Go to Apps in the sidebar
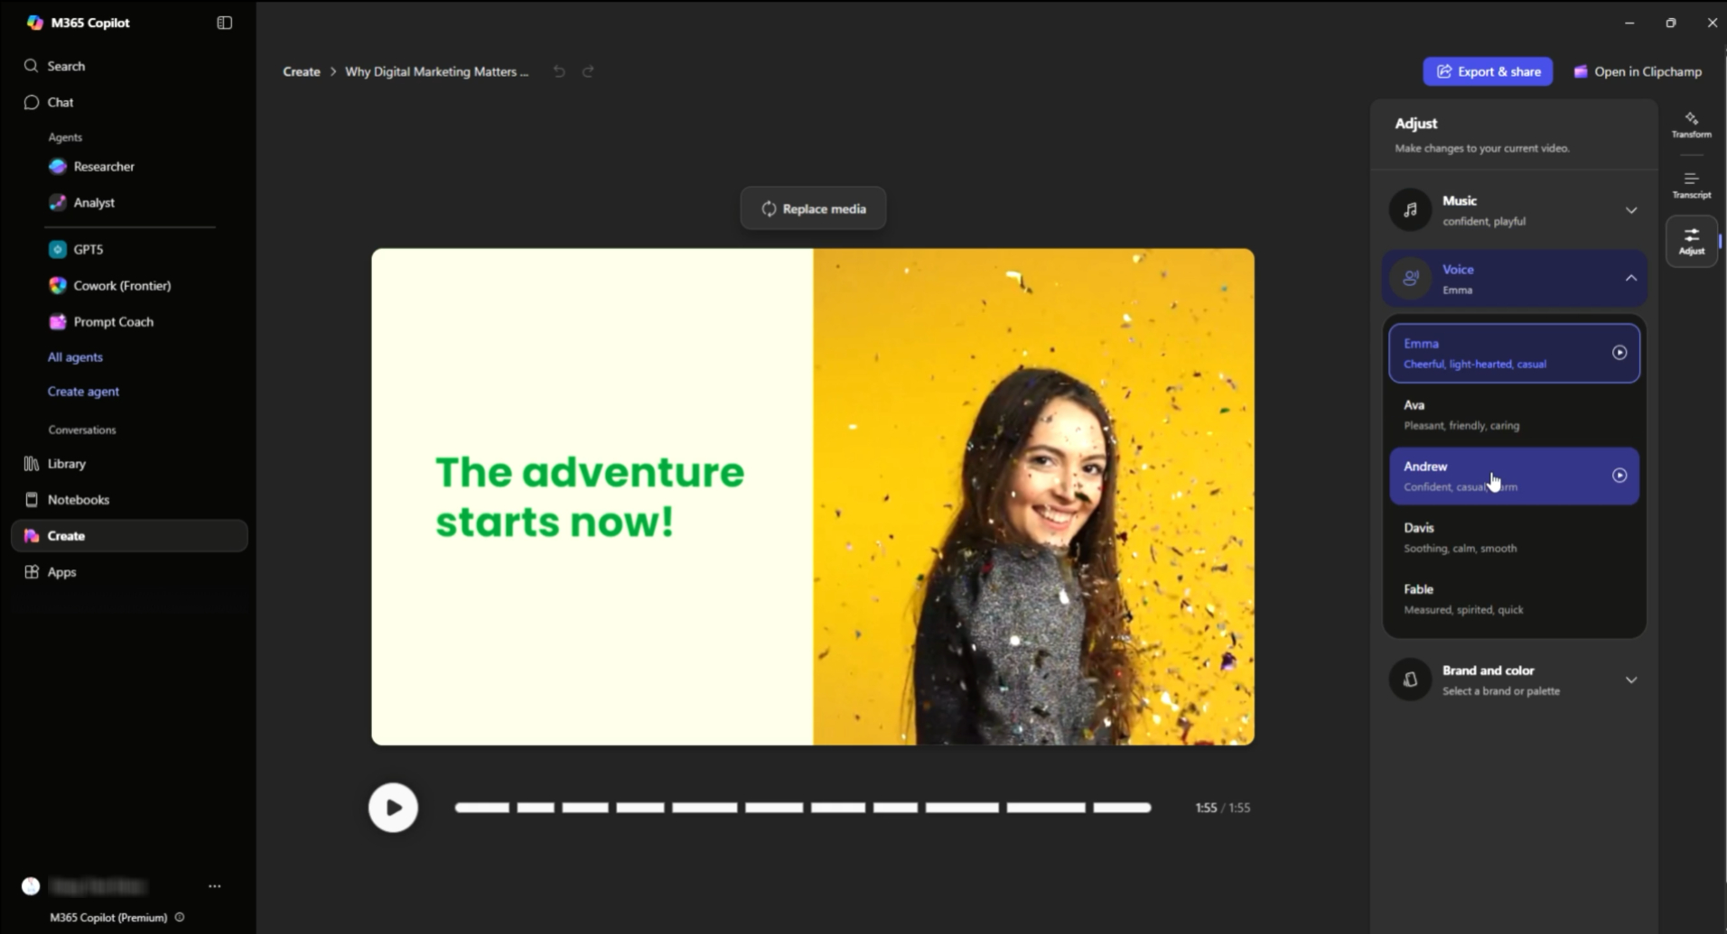The image size is (1727, 934). click(129, 571)
